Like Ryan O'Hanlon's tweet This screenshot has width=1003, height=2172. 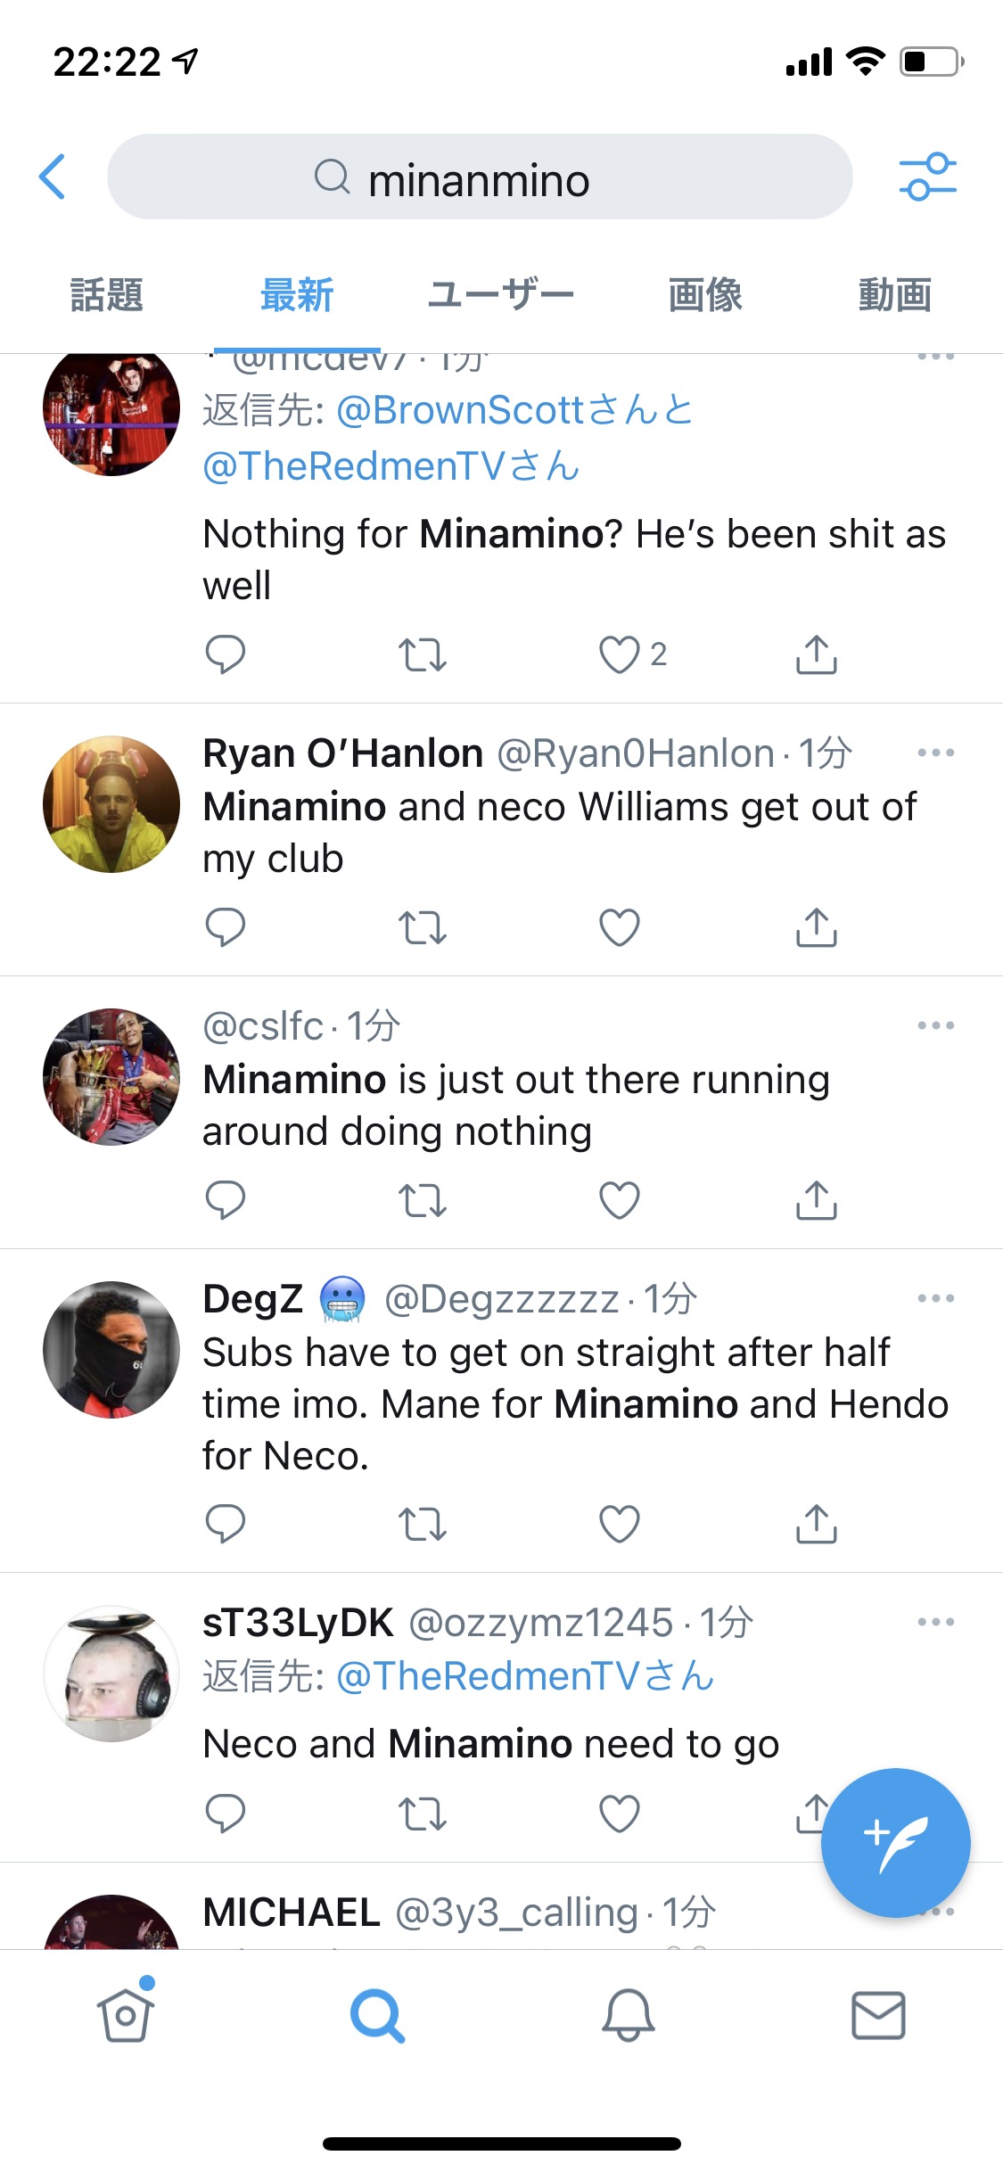[620, 927]
